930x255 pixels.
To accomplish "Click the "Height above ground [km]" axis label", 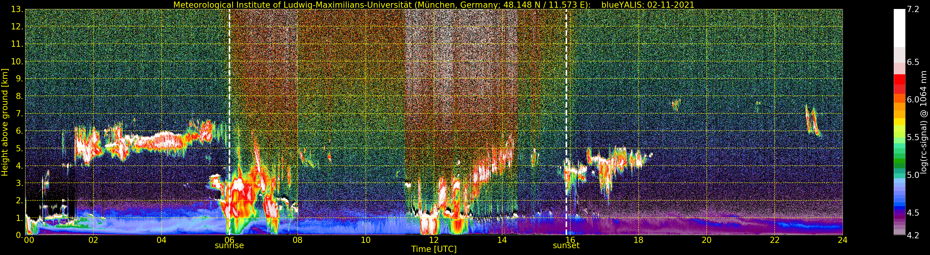I will [x=5, y=122].
